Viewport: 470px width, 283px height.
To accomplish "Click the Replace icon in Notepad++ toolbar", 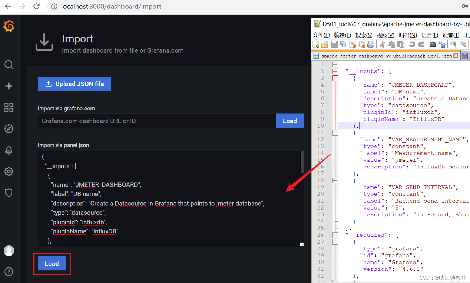I will point(442,44).
